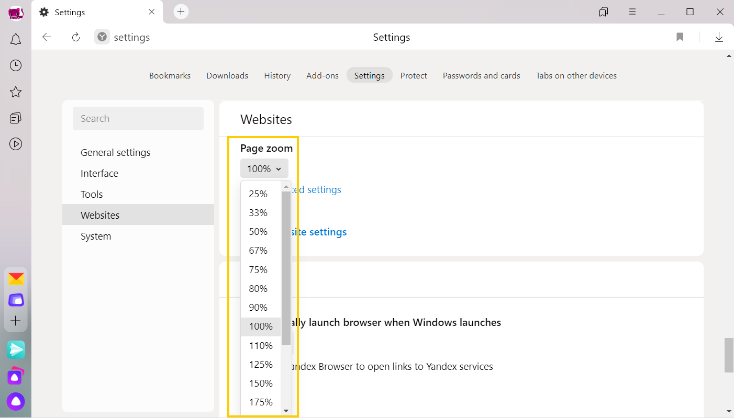
Task: Choose 125% page zoom
Action: 261,365
